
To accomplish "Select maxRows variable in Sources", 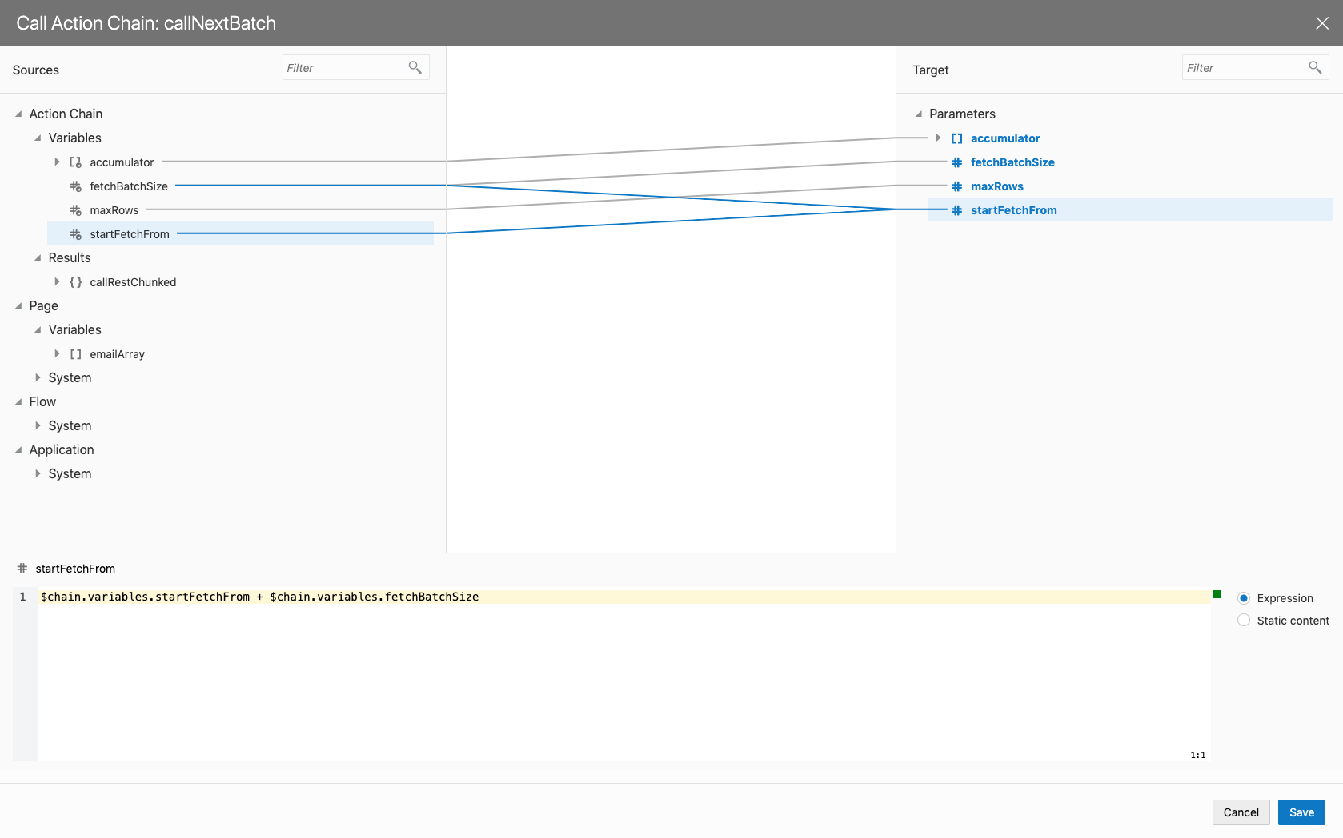I will click(x=114, y=210).
